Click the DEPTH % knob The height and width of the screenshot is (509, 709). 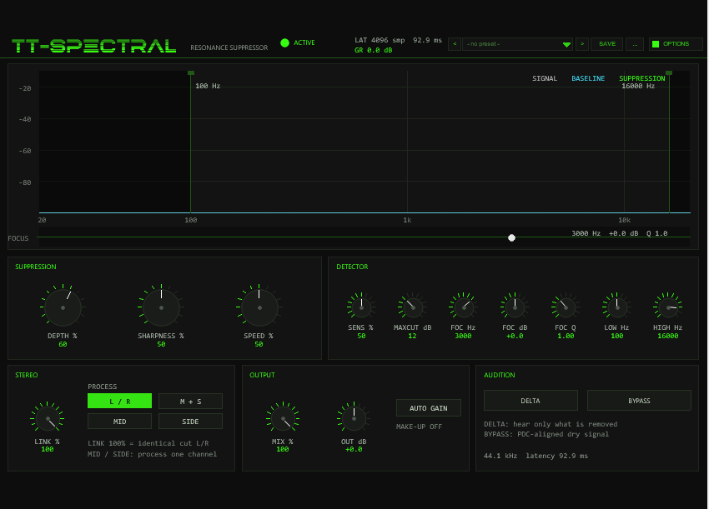(x=63, y=307)
